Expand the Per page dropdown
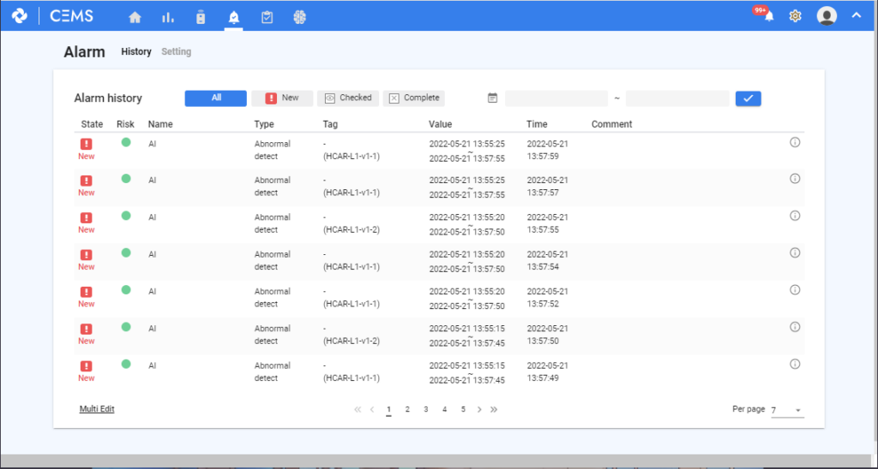Viewport: 878px width, 469px height. (x=787, y=411)
